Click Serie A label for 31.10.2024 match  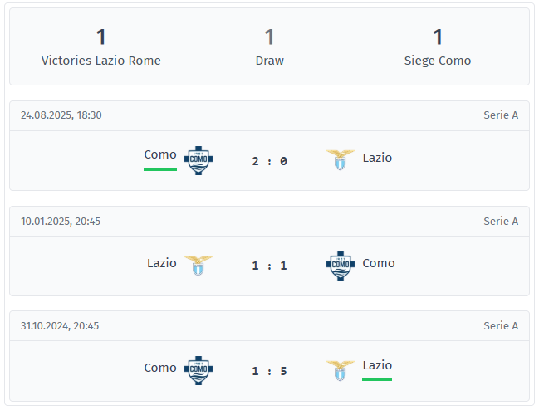[501, 326]
